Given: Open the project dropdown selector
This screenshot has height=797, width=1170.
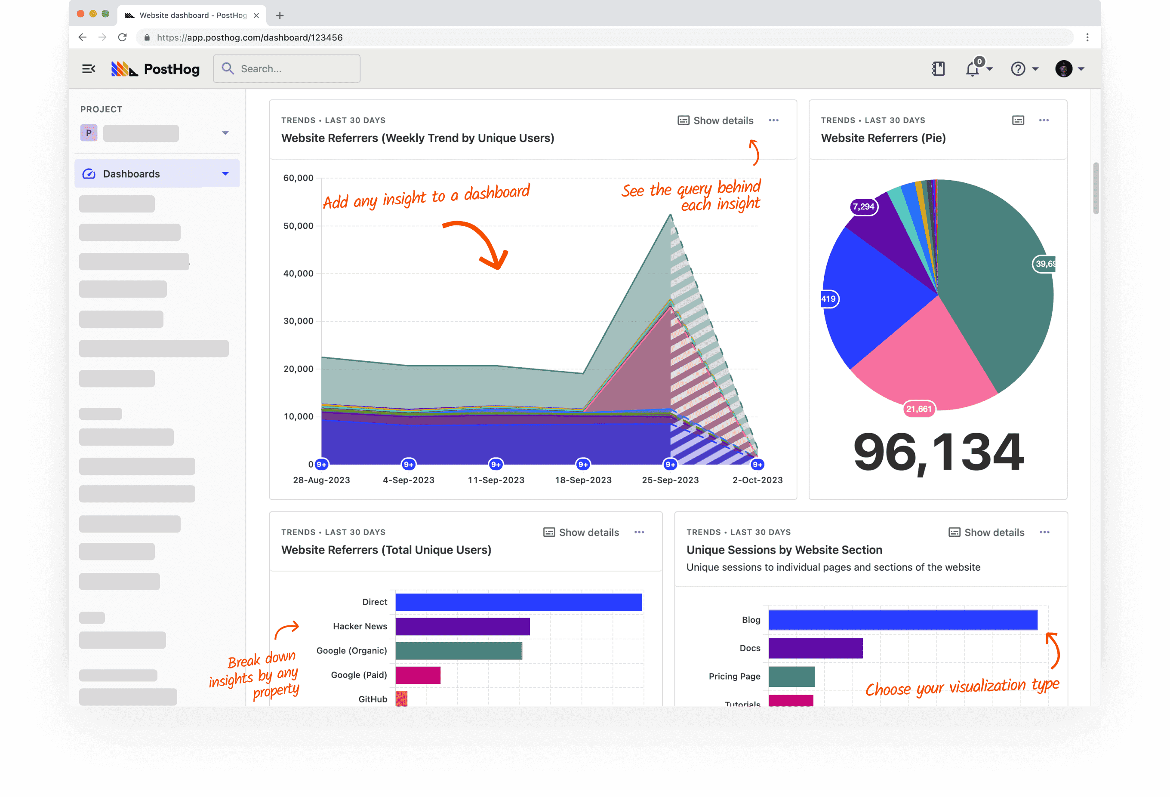Looking at the screenshot, I should click(x=226, y=132).
